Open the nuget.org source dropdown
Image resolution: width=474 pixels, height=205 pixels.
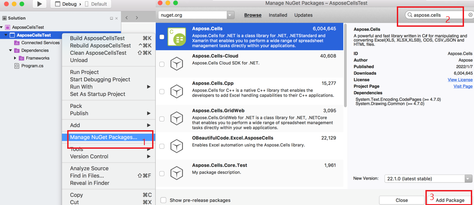[x=231, y=15]
